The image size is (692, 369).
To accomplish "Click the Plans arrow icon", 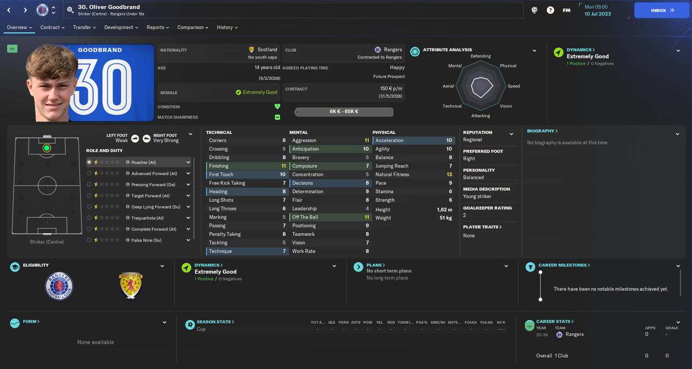I will tap(358, 267).
